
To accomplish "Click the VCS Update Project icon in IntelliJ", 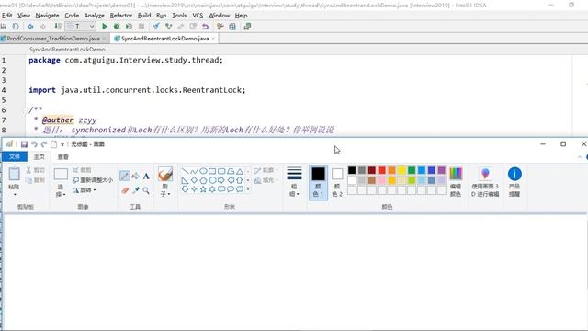I will coord(156,27).
